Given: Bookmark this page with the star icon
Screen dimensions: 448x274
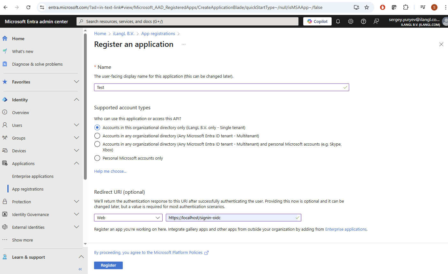Looking at the screenshot, I should (x=367, y=7).
